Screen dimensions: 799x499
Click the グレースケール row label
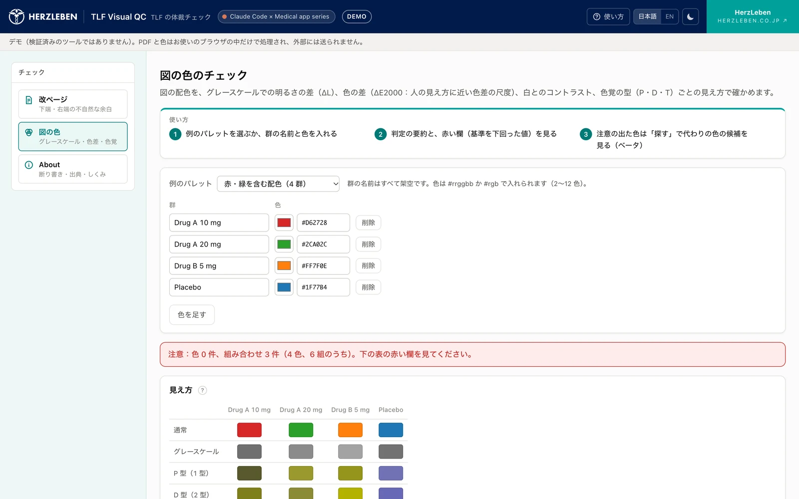196,452
